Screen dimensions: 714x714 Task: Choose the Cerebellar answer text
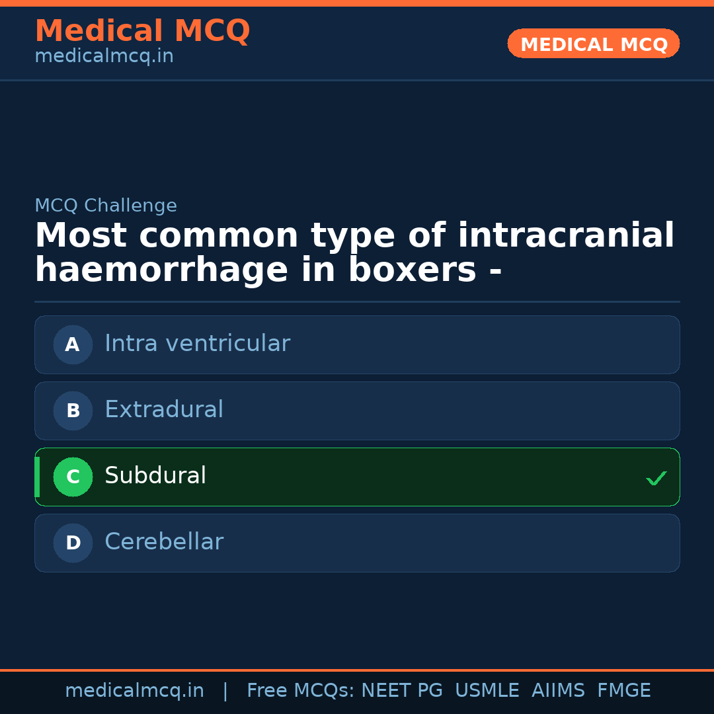click(164, 542)
